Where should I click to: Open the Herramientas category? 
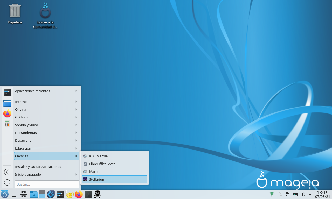click(47, 133)
